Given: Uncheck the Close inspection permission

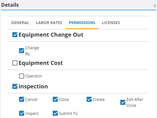Looking at the screenshot, I should [55, 99].
